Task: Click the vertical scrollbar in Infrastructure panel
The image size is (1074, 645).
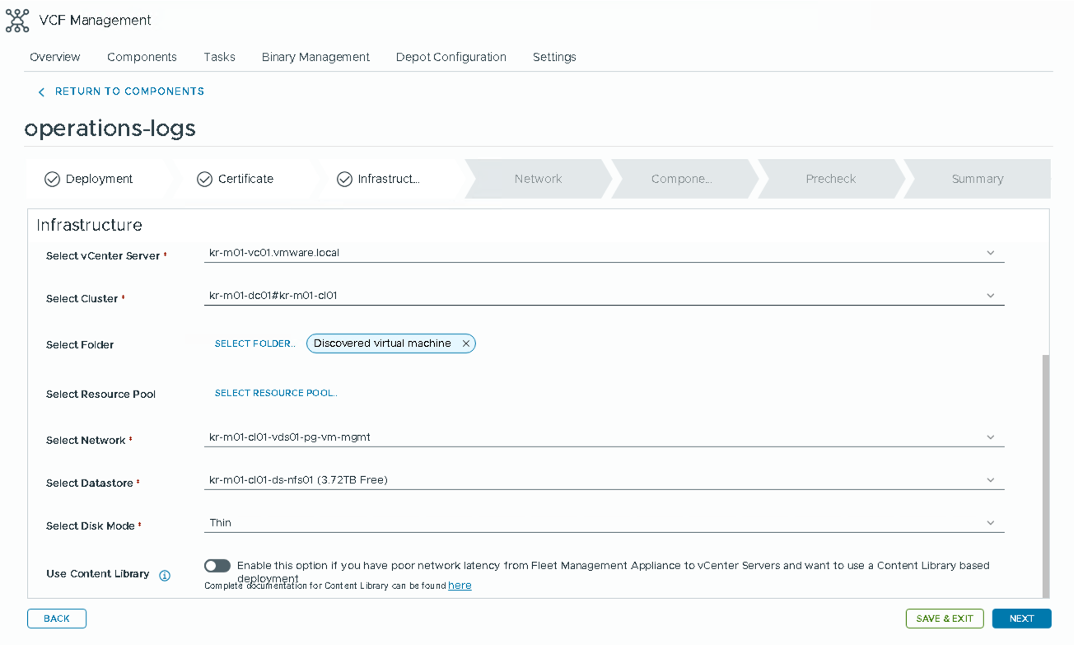Action: tap(1046, 470)
